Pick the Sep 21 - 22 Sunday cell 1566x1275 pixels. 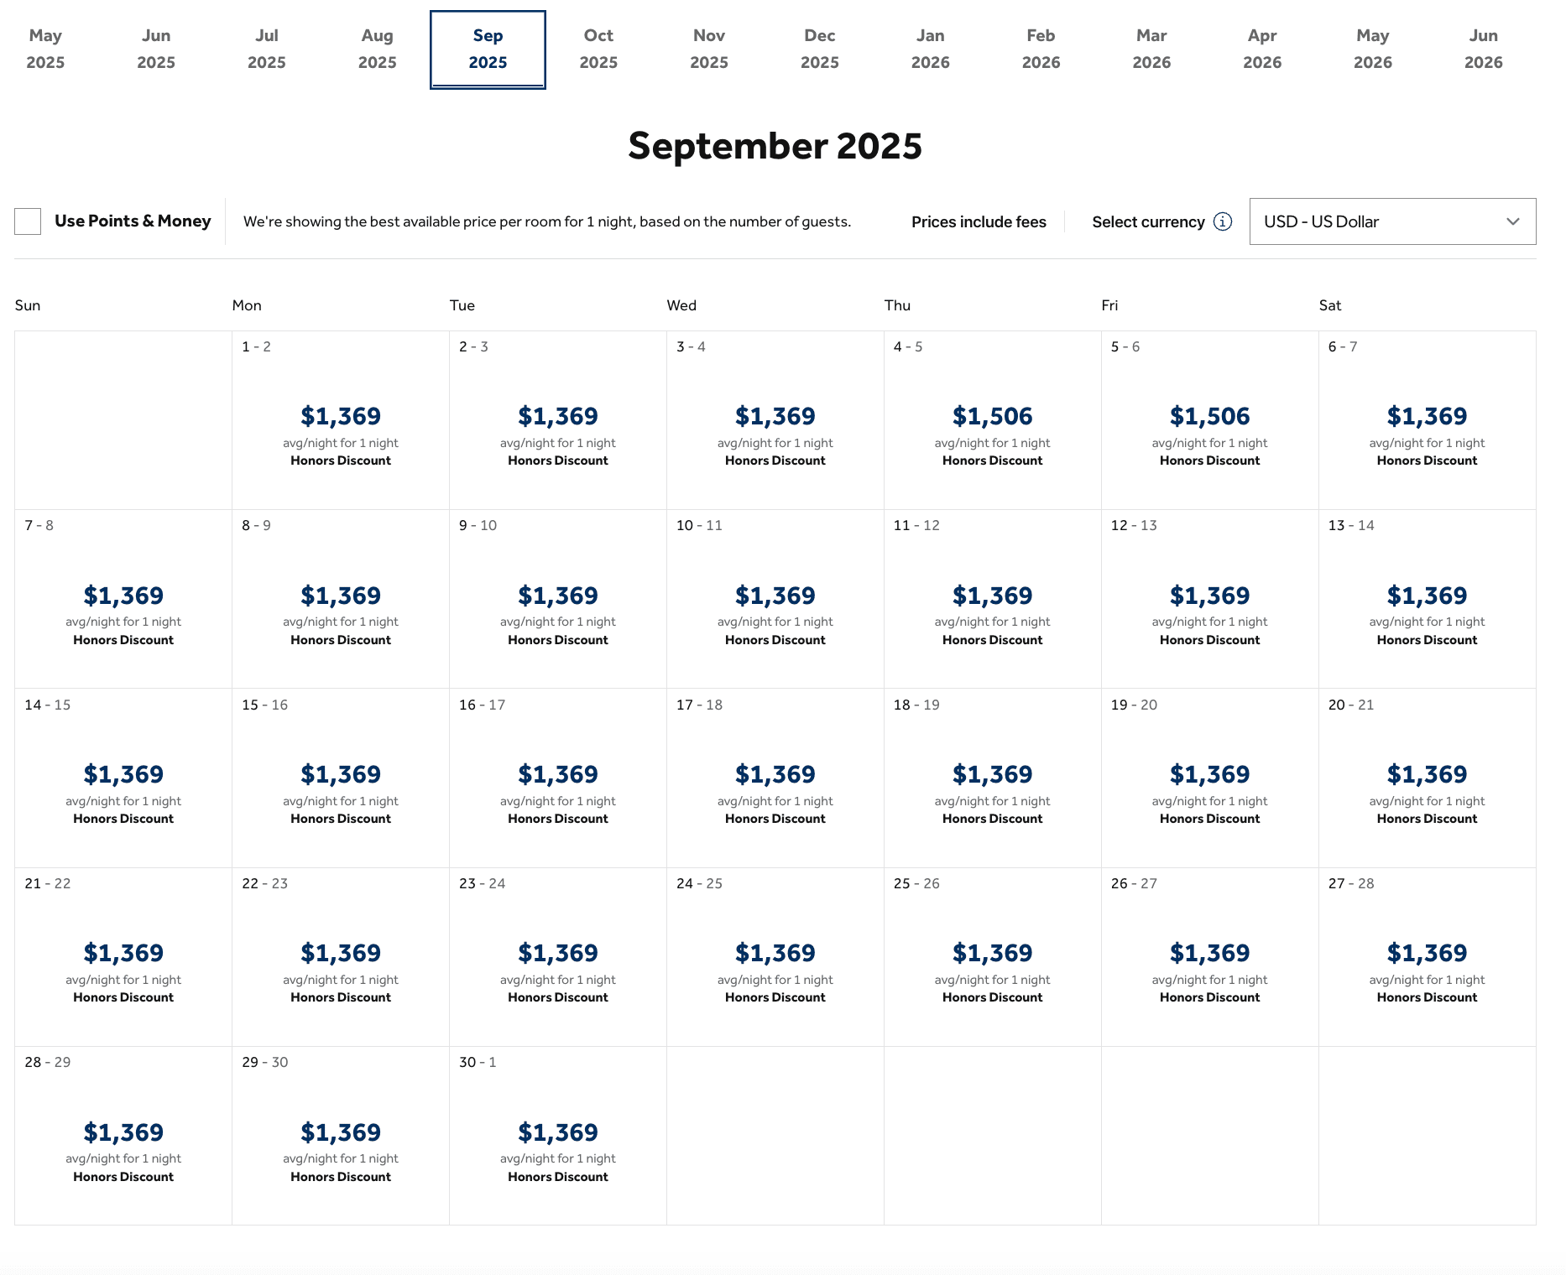[x=123, y=956]
